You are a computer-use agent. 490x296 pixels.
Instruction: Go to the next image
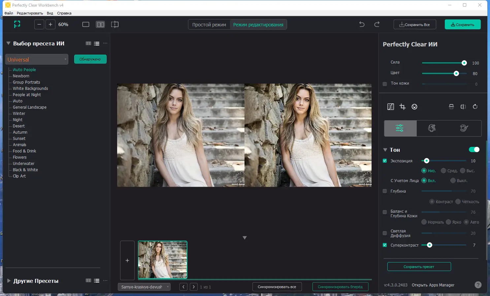194,287
